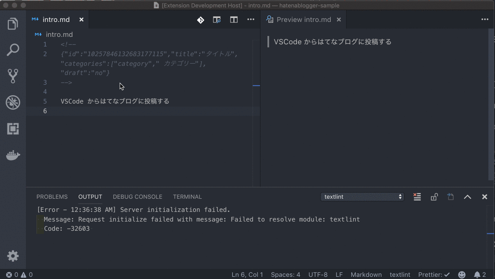495x279 pixels.
Task: Close the intro.md editor tab
Action: (81, 20)
